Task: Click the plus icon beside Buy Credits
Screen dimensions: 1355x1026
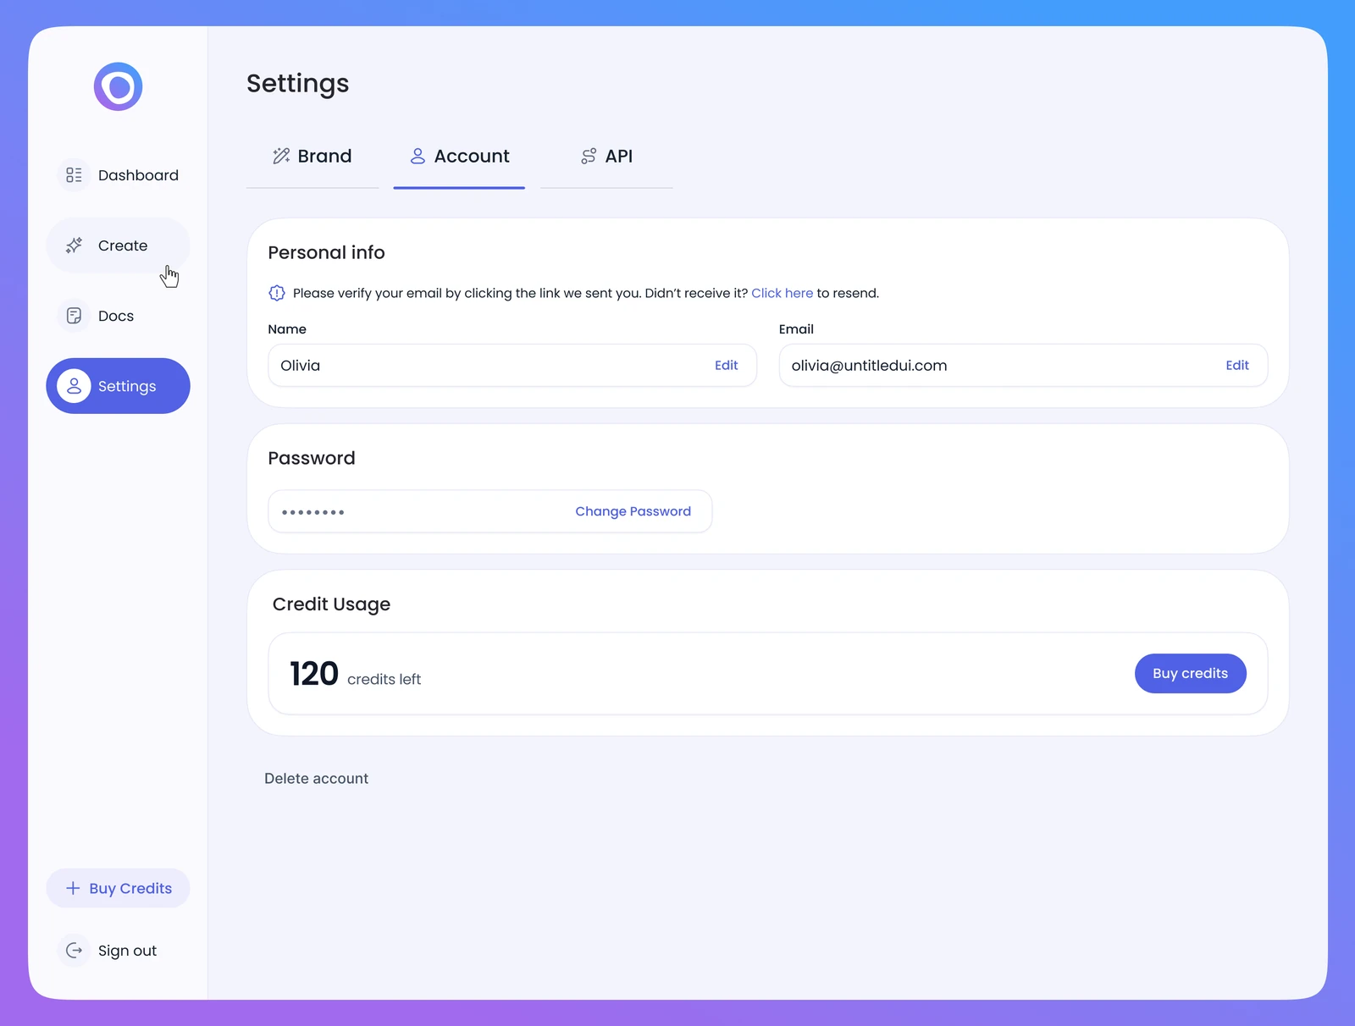Action: tap(73, 888)
